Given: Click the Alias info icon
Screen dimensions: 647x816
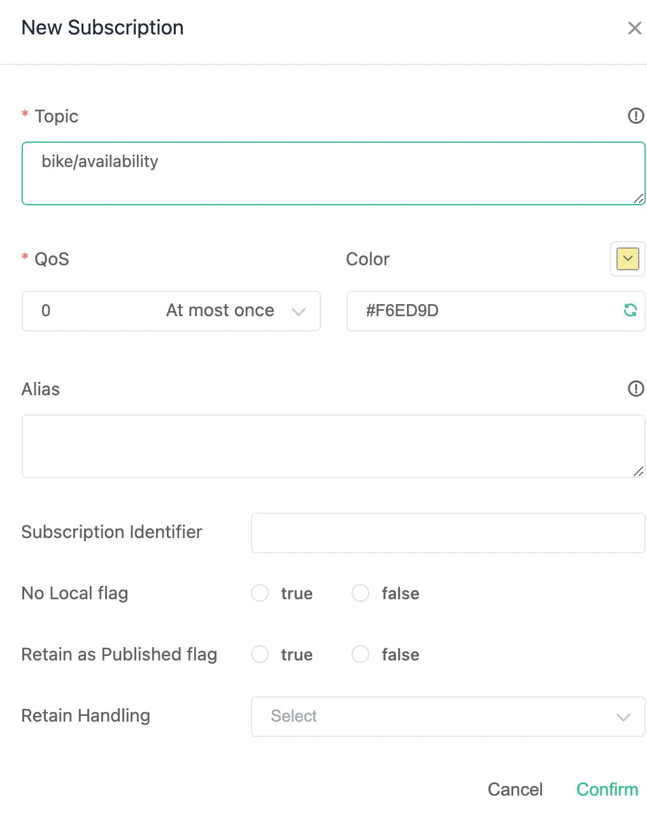Looking at the screenshot, I should tap(636, 389).
